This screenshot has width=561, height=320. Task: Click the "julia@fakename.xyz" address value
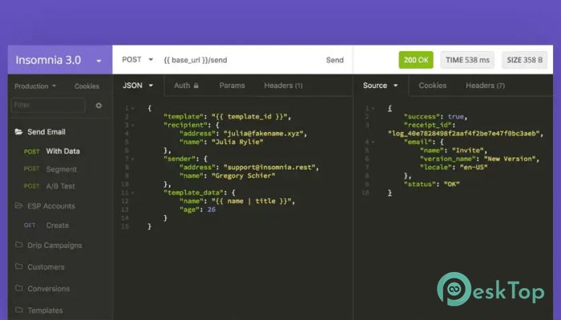[264, 134]
